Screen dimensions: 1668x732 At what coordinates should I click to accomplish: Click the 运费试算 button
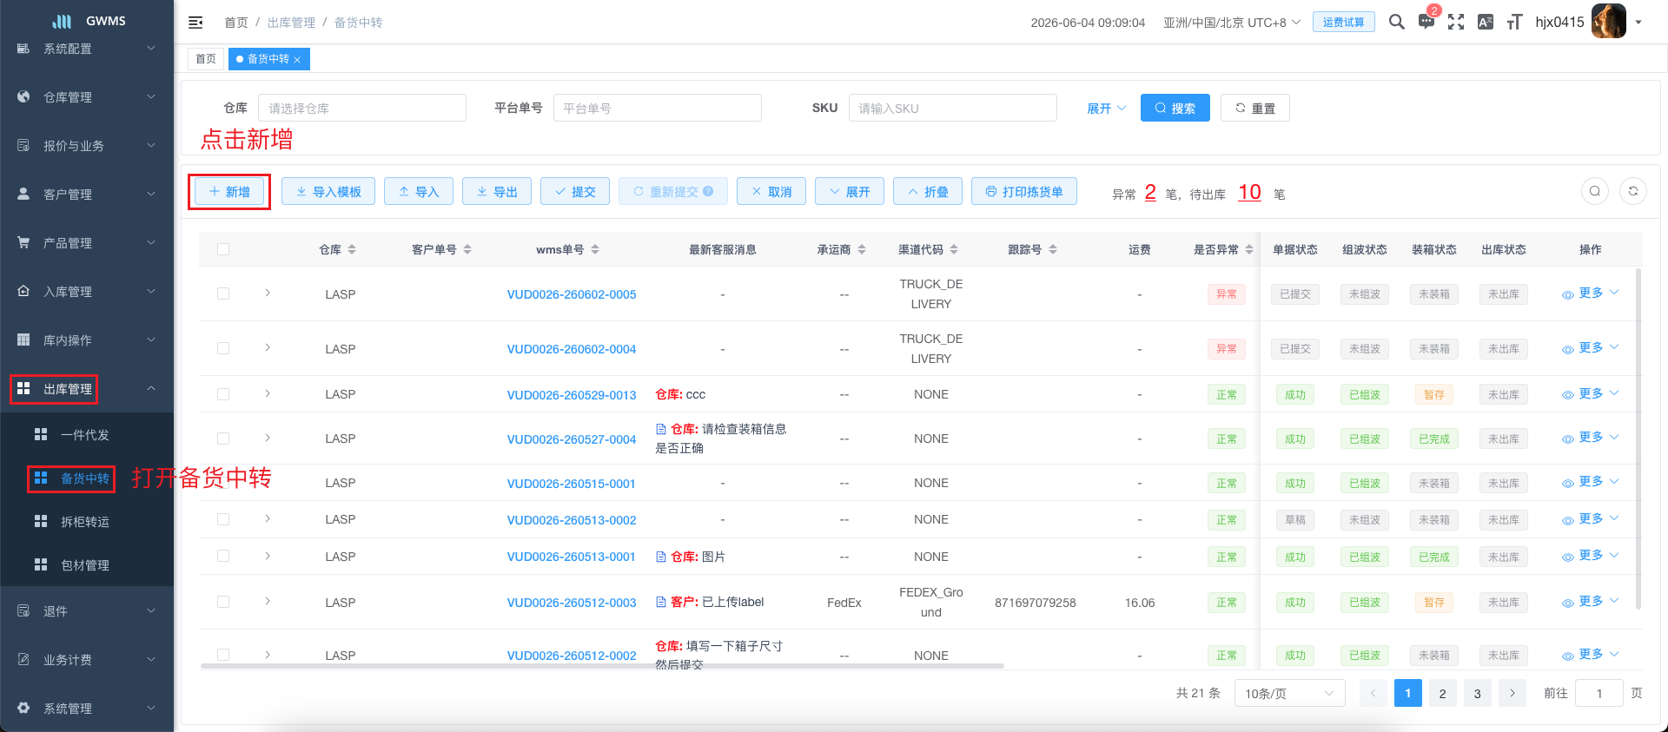[x=1343, y=23]
